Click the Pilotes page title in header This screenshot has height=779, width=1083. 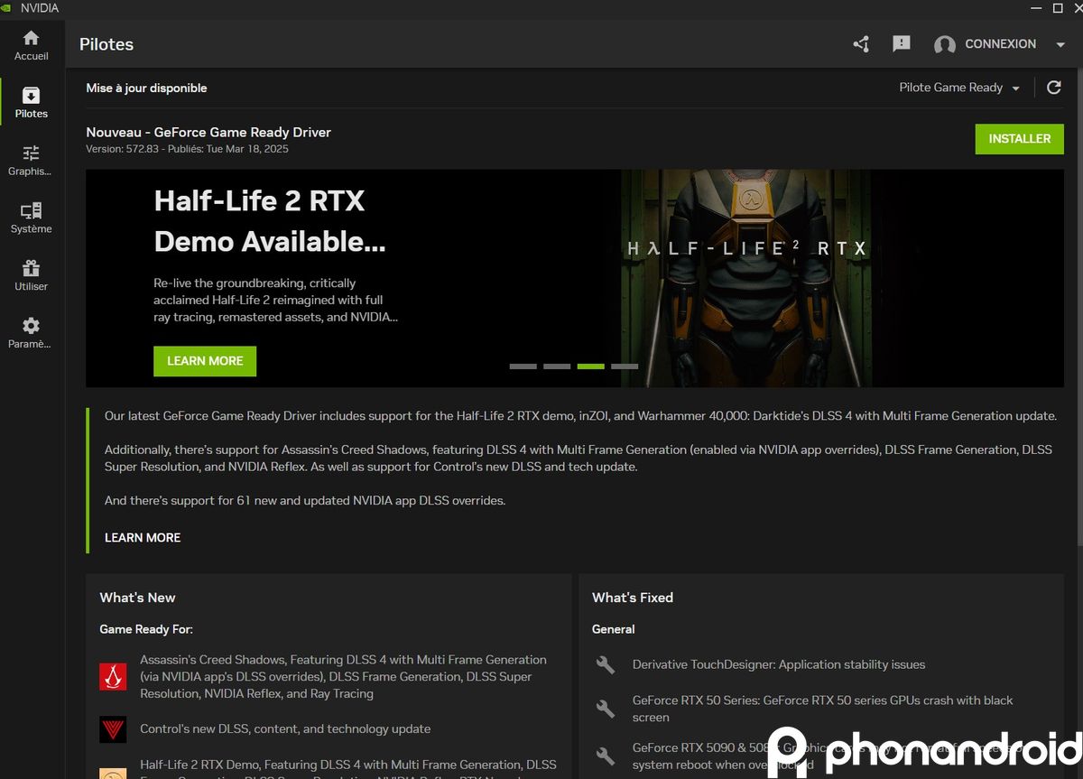tap(106, 44)
